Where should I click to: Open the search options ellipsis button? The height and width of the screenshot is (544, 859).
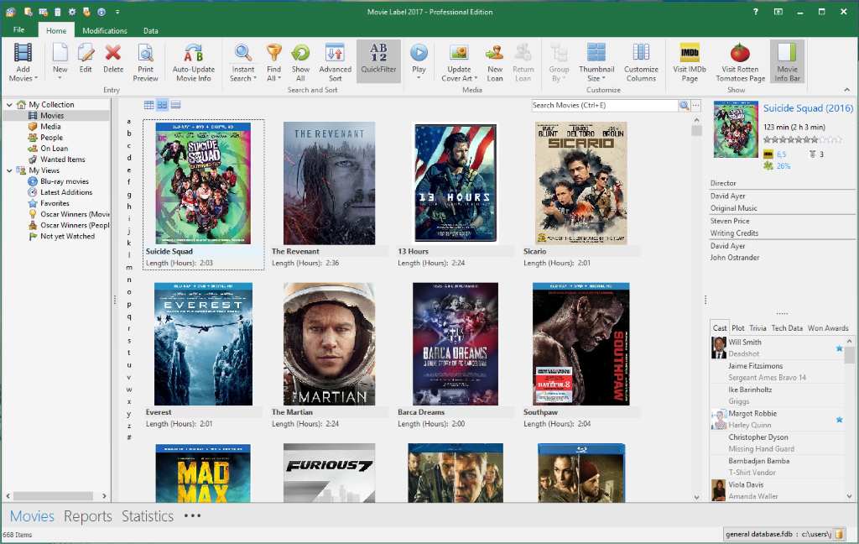(x=695, y=105)
